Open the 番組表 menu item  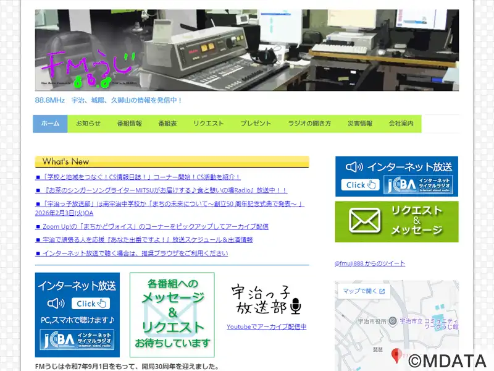pos(167,124)
